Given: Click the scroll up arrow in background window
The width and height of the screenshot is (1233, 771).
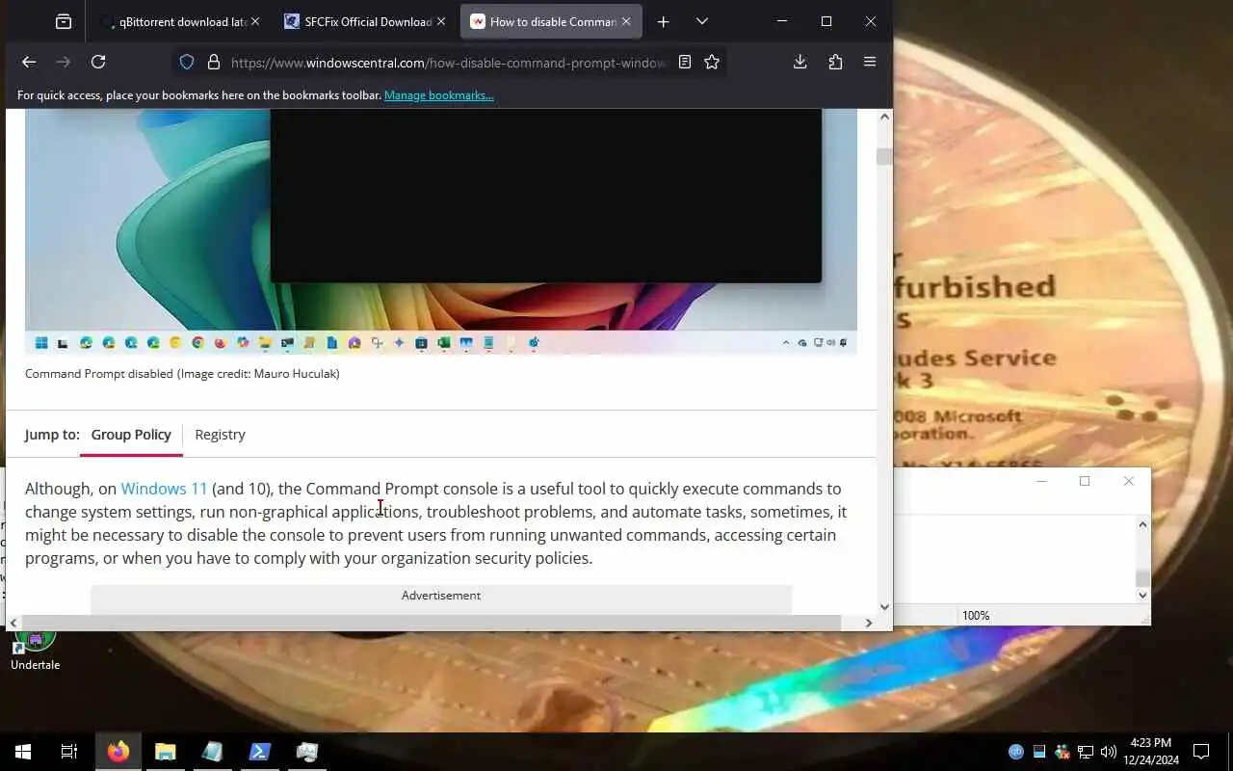Looking at the screenshot, I should click(1143, 524).
